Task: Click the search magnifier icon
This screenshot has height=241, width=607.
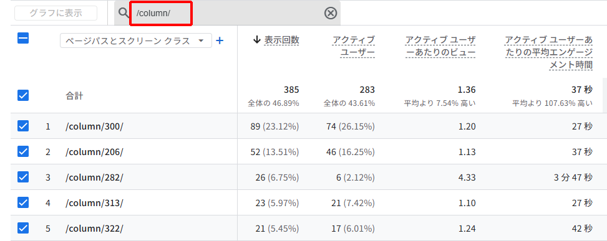Action: coord(123,13)
